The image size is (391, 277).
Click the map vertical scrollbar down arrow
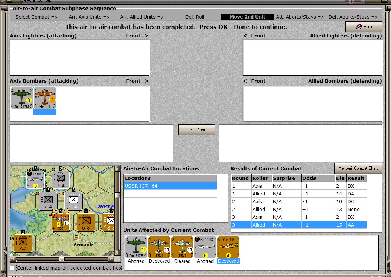(x=117, y=253)
